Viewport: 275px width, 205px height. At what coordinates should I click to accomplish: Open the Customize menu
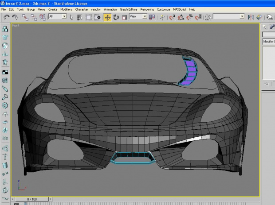[x=164, y=9]
